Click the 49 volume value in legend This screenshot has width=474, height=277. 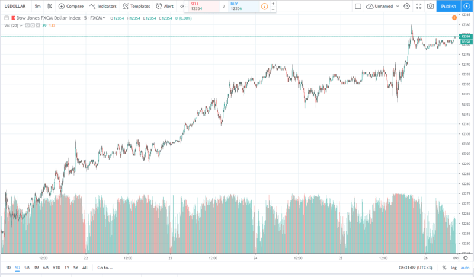(44, 26)
